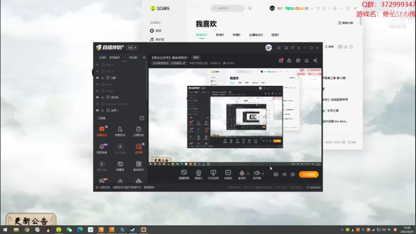This screenshot has width=416, height=234.
Task: Open stream settings gear icon
Action: [x=293, y=174]
